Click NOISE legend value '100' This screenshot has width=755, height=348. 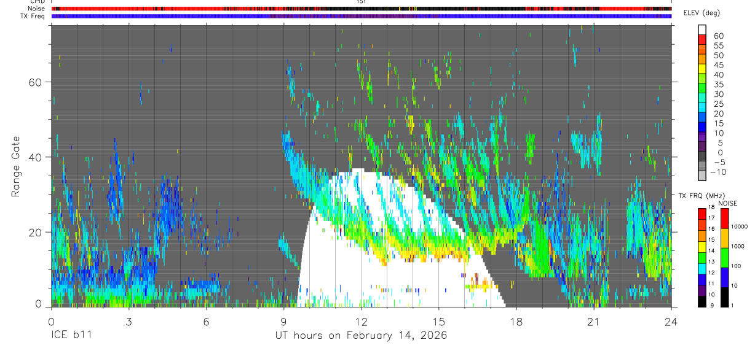(737, 266)
